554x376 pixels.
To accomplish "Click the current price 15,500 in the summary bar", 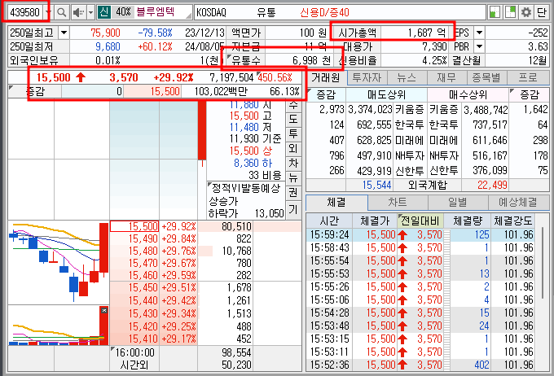I will (54, 77).
